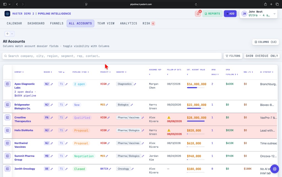Screen dimensions: 282x177
Task: Click overdue warning icon for Crestline Therapeutics
Action: tap(169, 117)
